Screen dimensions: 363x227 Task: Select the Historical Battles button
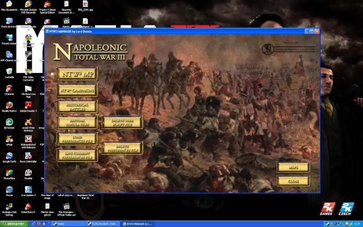click(x=77, y=107)
